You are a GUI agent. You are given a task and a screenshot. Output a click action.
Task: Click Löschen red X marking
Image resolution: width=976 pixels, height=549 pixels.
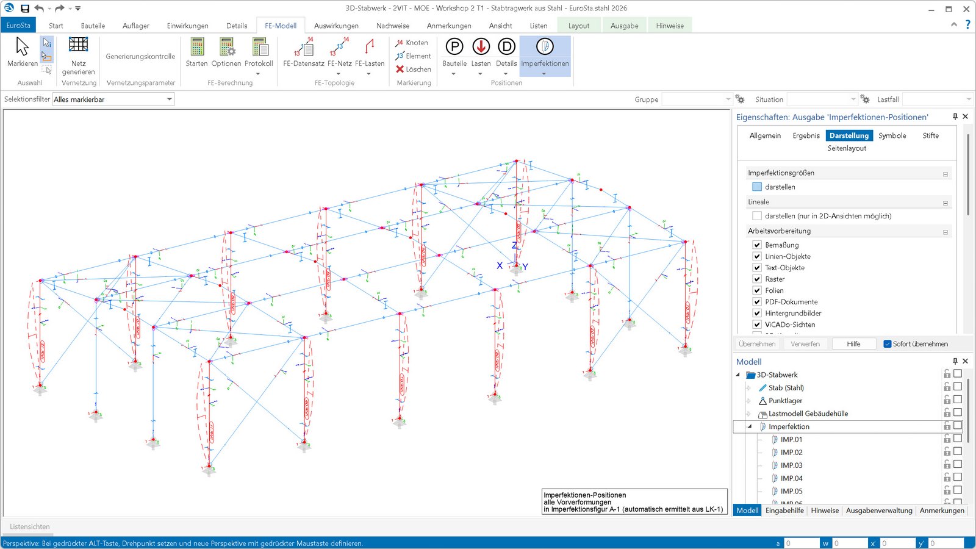pyautogui.click(x=413, y=70)
